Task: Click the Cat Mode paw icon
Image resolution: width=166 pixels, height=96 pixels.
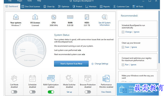Action: pyautogui.click(x=14, y=78)
